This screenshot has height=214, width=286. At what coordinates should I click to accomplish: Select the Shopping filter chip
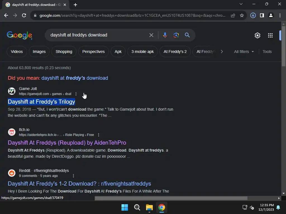coord(64,52)
